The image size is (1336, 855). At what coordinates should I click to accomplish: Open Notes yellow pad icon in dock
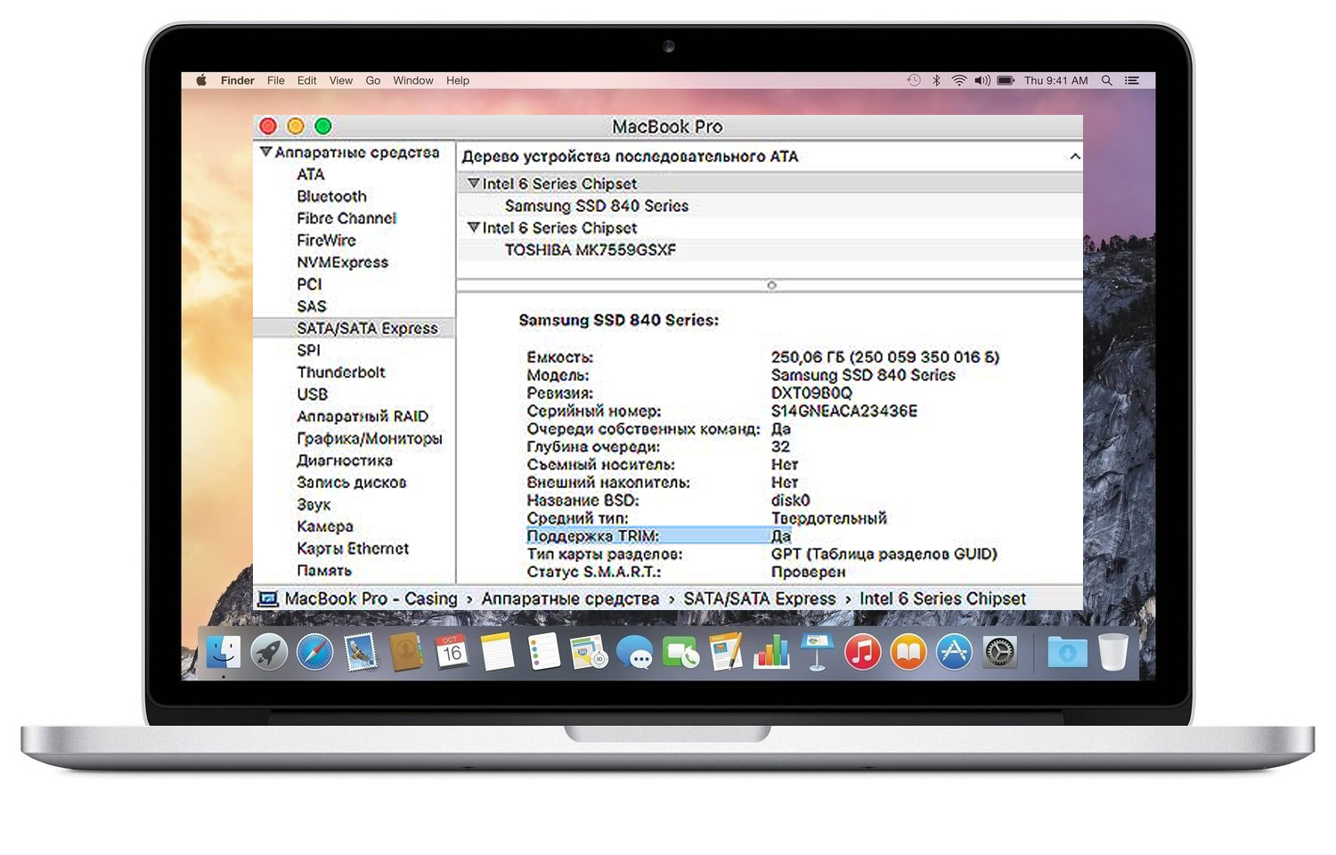[498, 653]
